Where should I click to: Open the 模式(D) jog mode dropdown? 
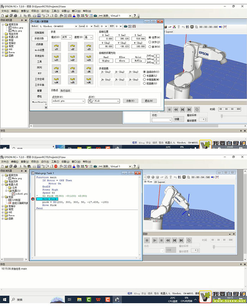tap(66, 37)
